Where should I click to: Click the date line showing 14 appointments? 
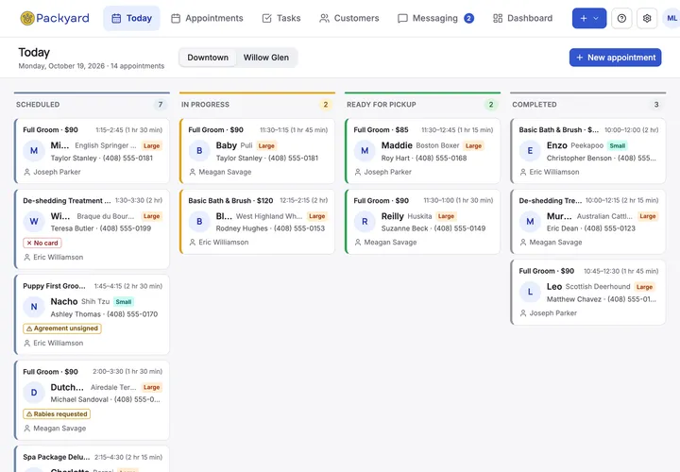pos(92,66)
